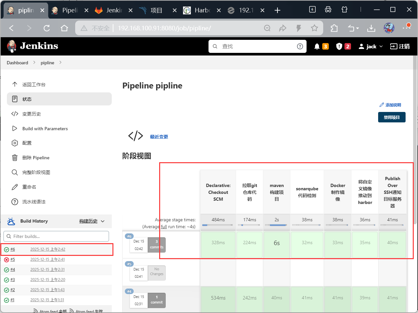Click the browser back arrow
Viewport: 418px width, 313px height.
tap(11, 28)
